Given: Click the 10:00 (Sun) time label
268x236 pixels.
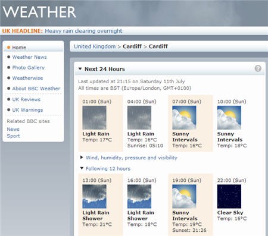Looking at the screenshot, I should pos(232,102).
